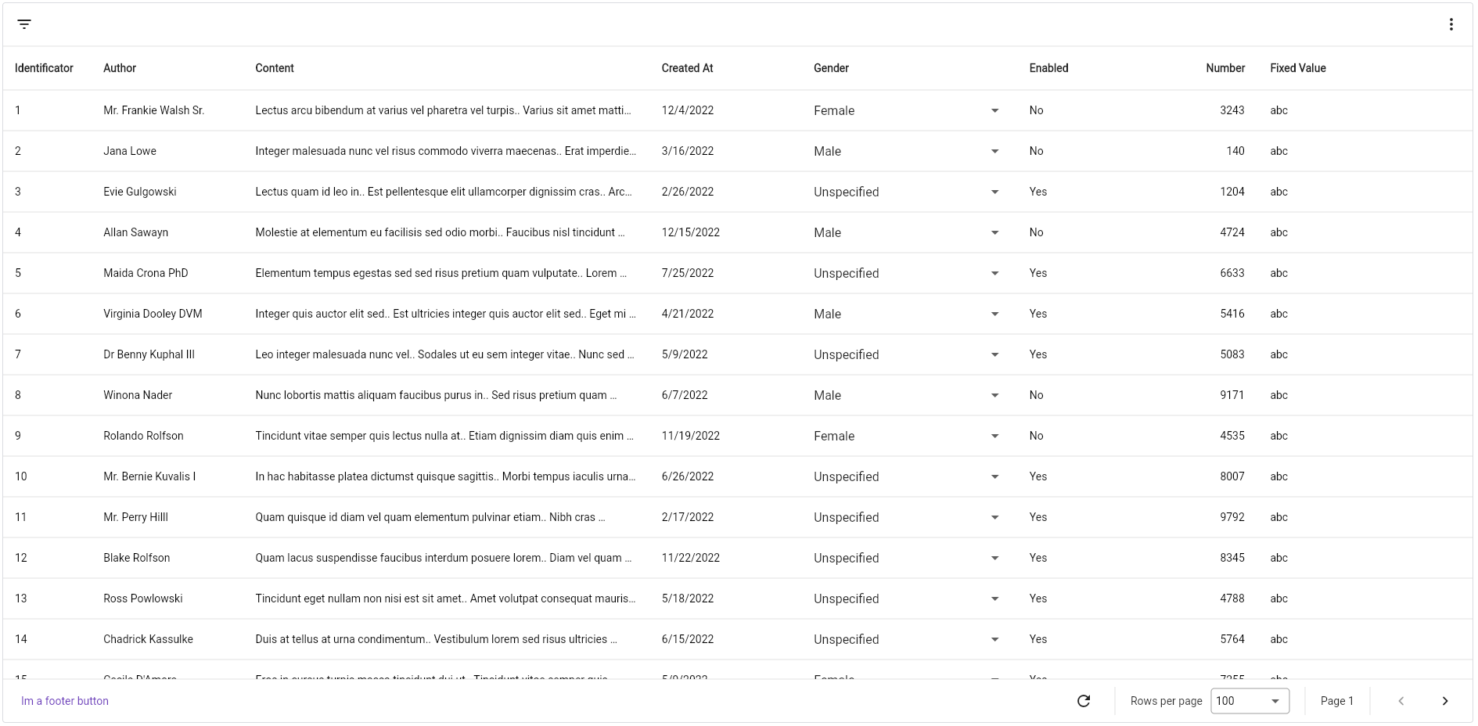
Task: Open gender dropdown for Winona Nader
Action: point(907,395)
